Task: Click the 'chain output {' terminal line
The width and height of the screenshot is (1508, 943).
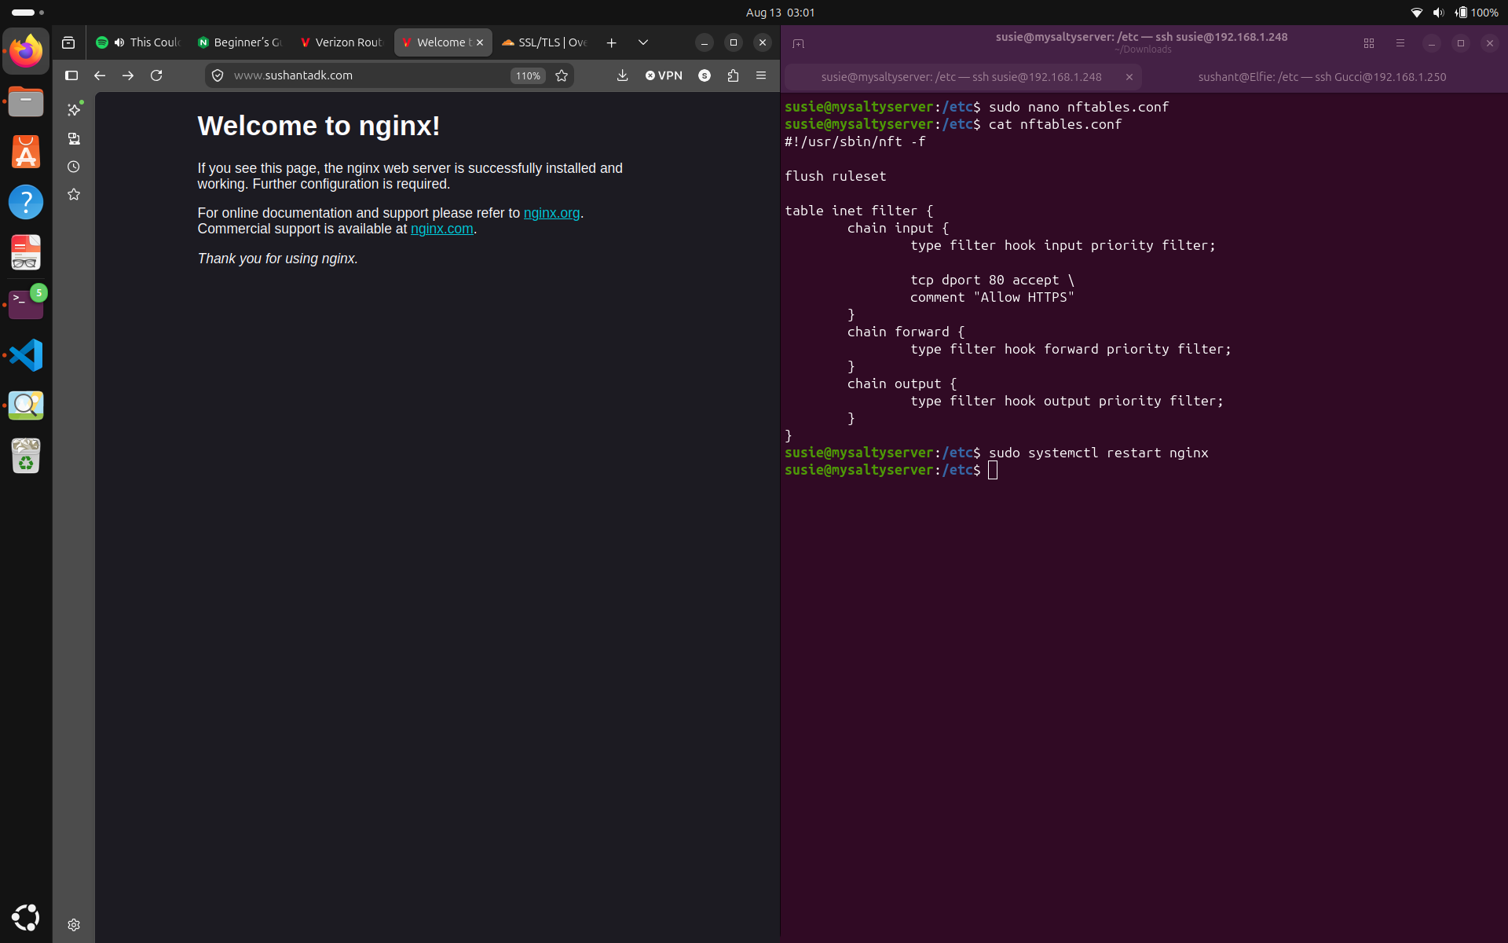Action: pyautogui.click(x=902, y=383)
